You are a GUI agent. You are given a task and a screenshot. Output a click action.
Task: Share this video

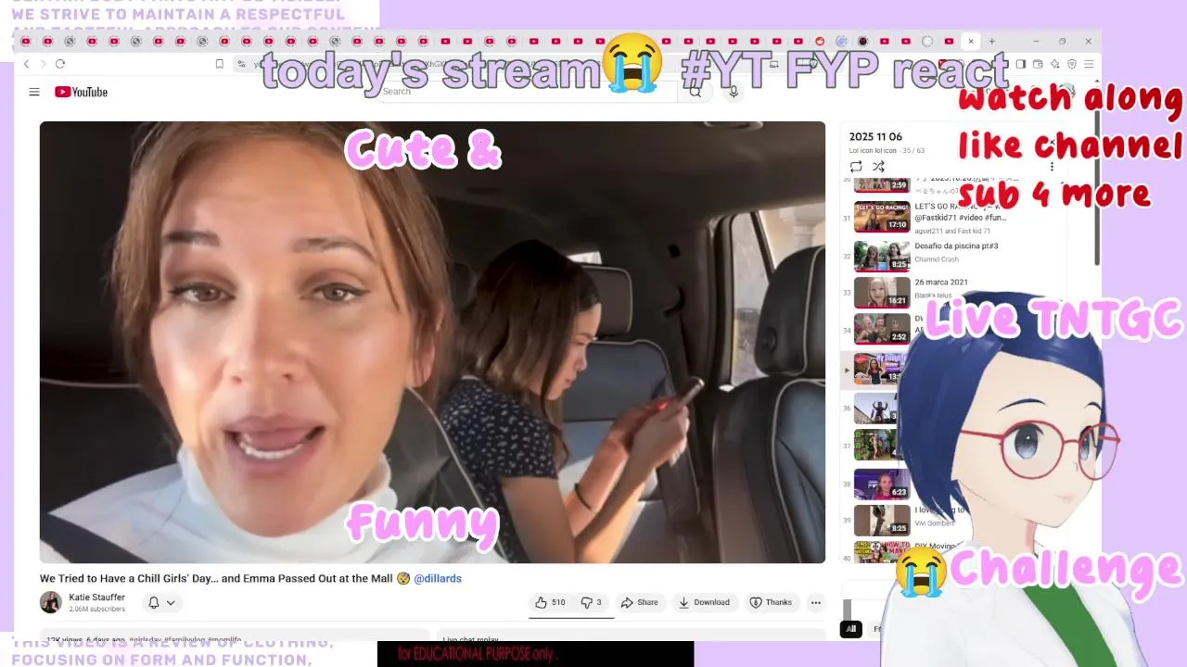[x=639, y=602]
